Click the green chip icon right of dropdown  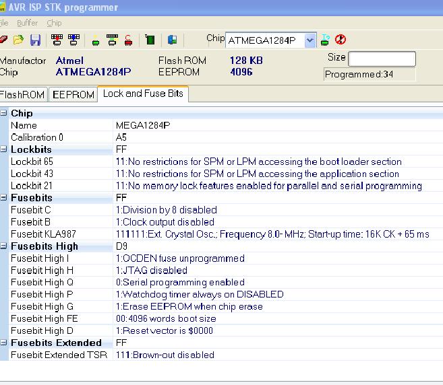click(326, 40)
